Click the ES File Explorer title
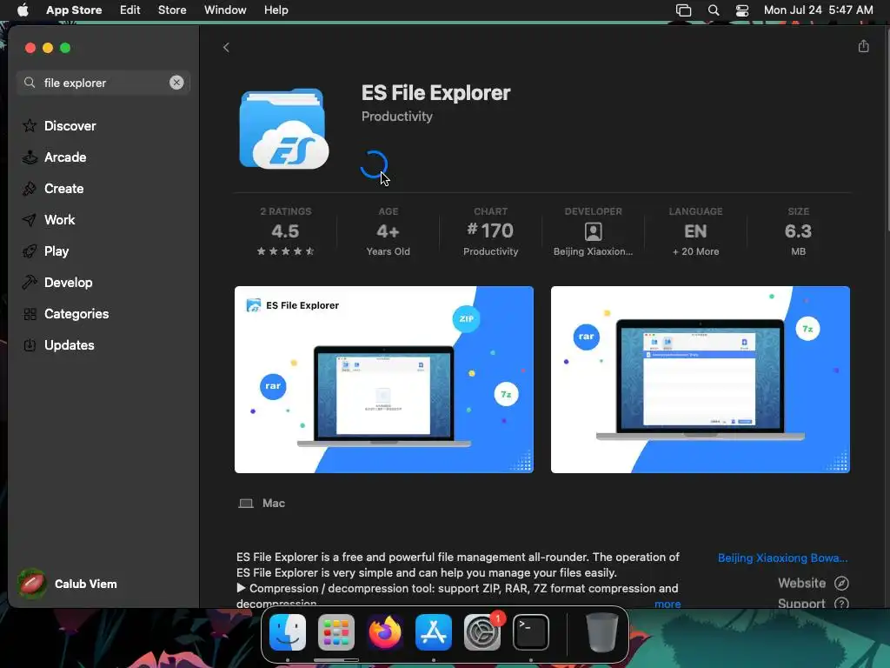890x668 pixels. point(436,92)
